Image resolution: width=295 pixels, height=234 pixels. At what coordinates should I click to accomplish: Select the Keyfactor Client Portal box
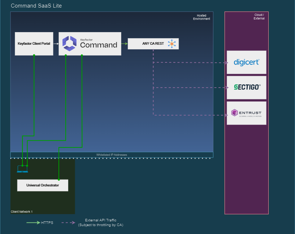pos(34,44)
